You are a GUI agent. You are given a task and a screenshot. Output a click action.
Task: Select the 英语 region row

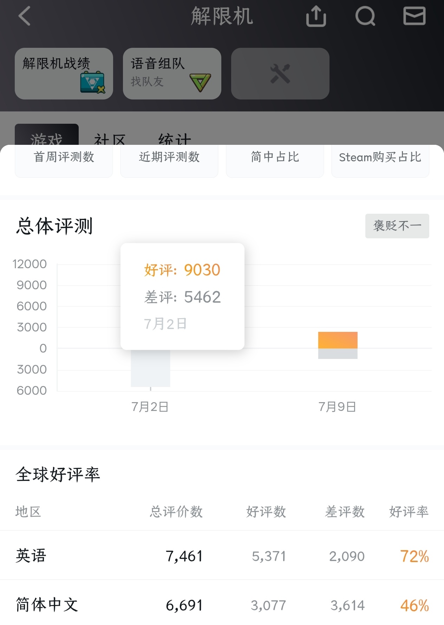coord(222,556)
